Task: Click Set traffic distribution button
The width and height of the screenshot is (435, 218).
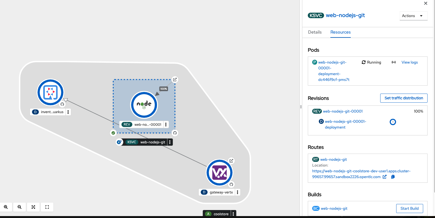Action: pyautogui.click(x=404, y=98)
